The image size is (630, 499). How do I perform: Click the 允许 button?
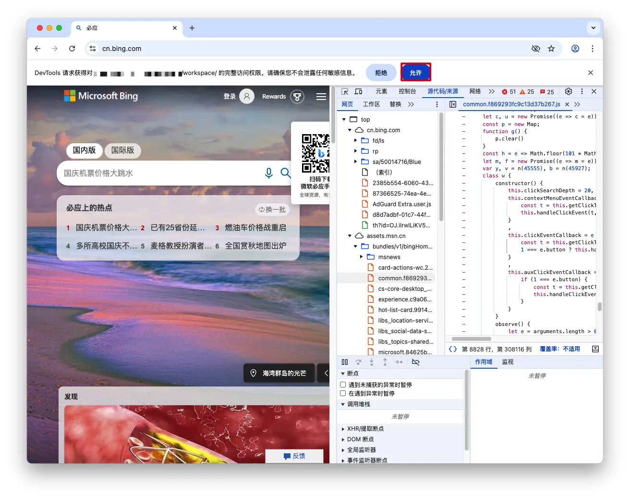pyautogui.click(x=415, y=73)
